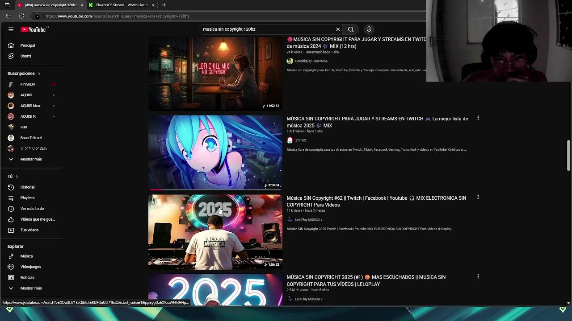This screenshot has width=572, height=321.
Task: Expand the Tú section arrow
Action: tap(17, 177)
